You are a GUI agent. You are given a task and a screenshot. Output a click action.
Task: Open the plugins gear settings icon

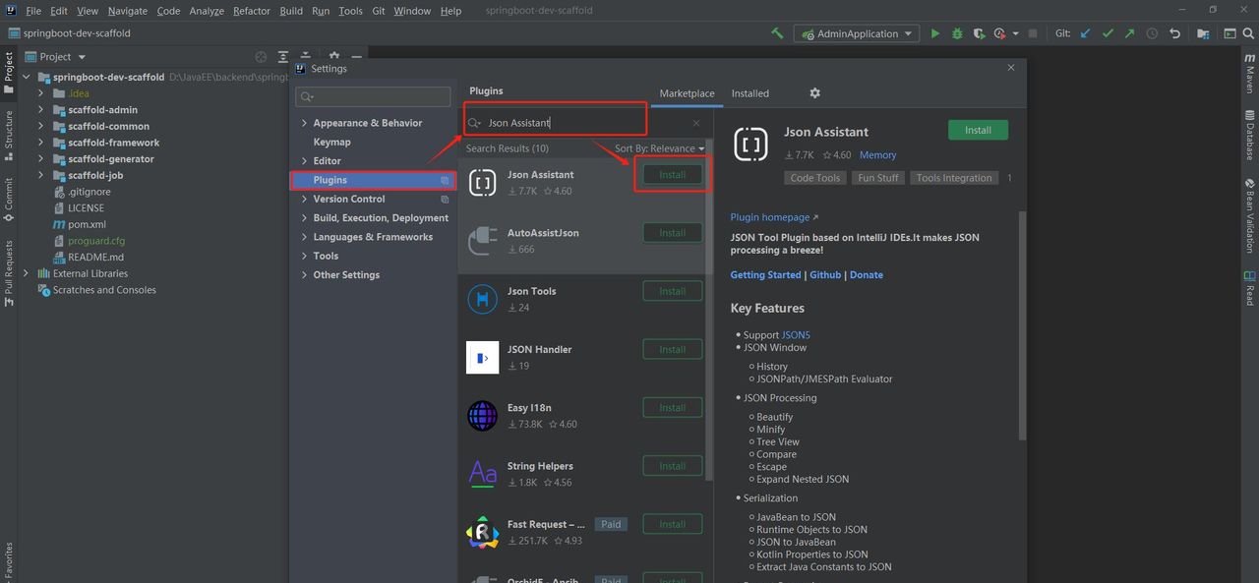click(x=814, y=93)
